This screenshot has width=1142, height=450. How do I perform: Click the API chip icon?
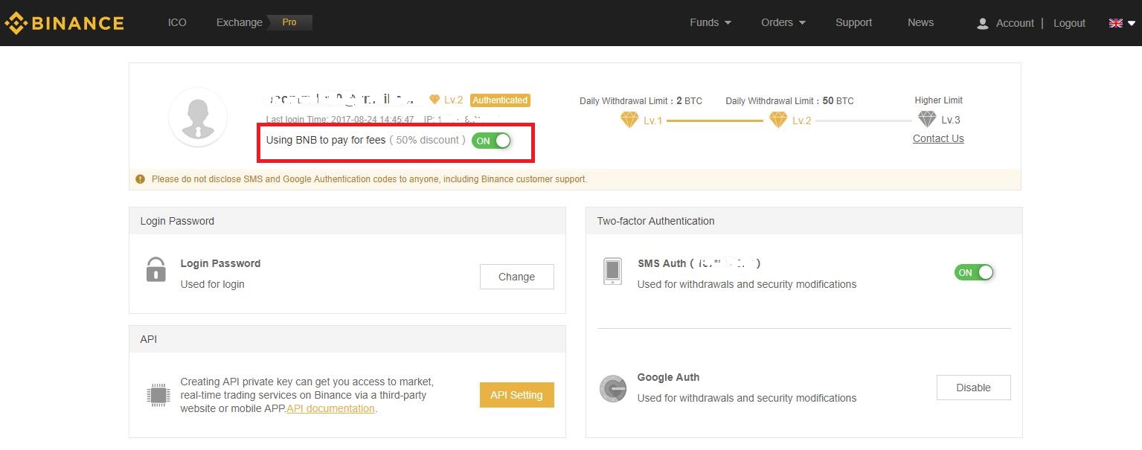158,395
